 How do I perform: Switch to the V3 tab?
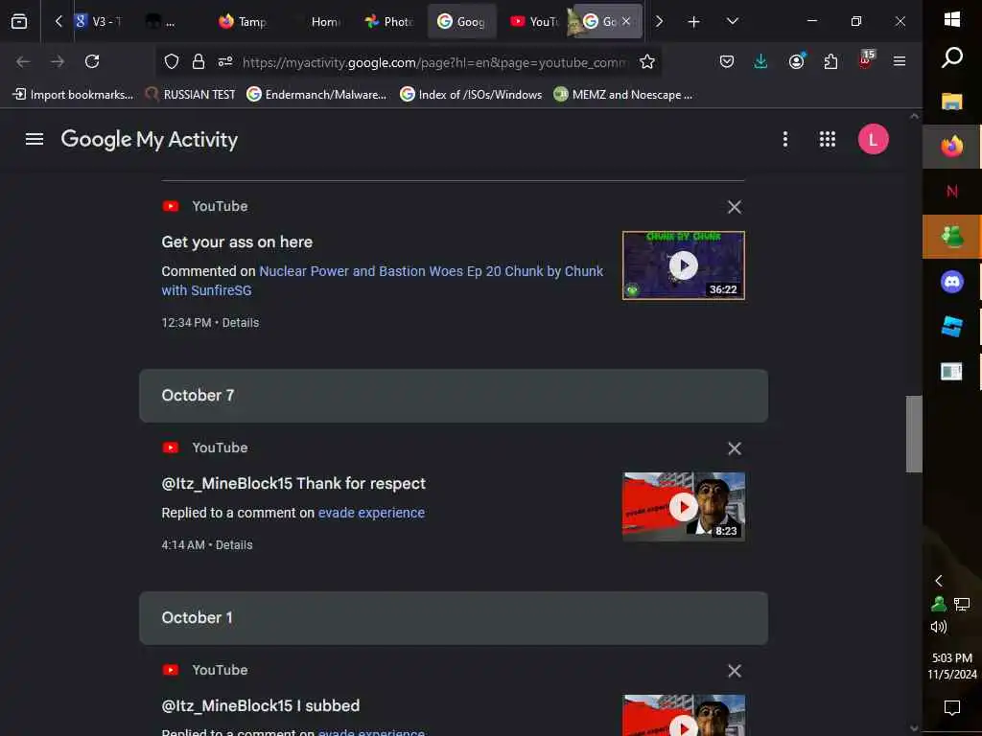click(99, 22)
